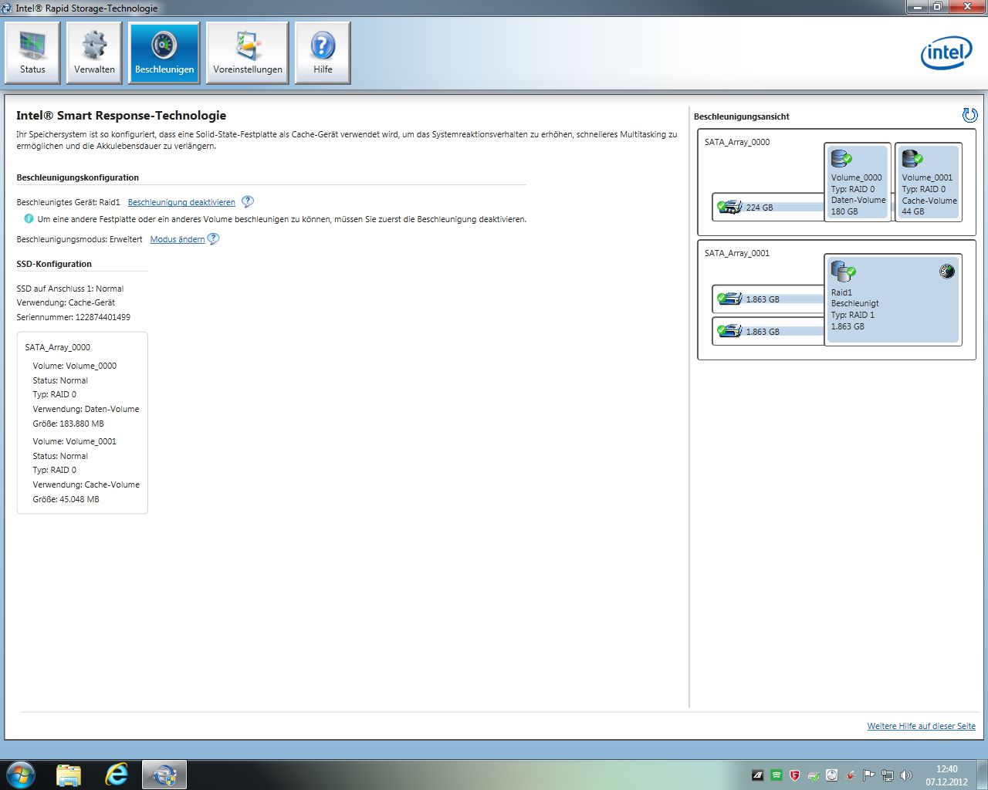Launch Internet Explorer from taskbar

point(117,775)
